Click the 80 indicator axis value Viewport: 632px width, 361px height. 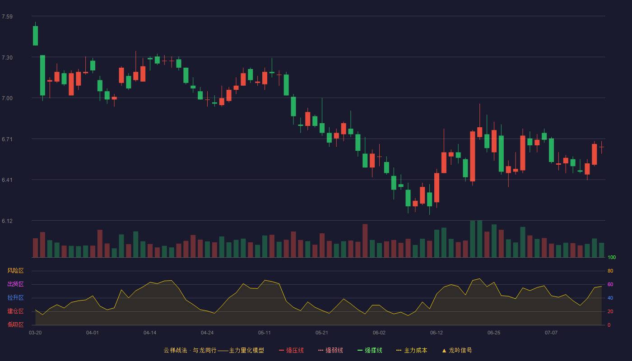(610, 271)
